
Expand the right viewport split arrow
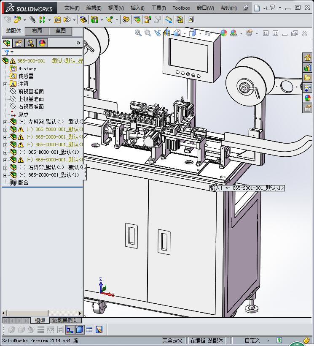275,33
